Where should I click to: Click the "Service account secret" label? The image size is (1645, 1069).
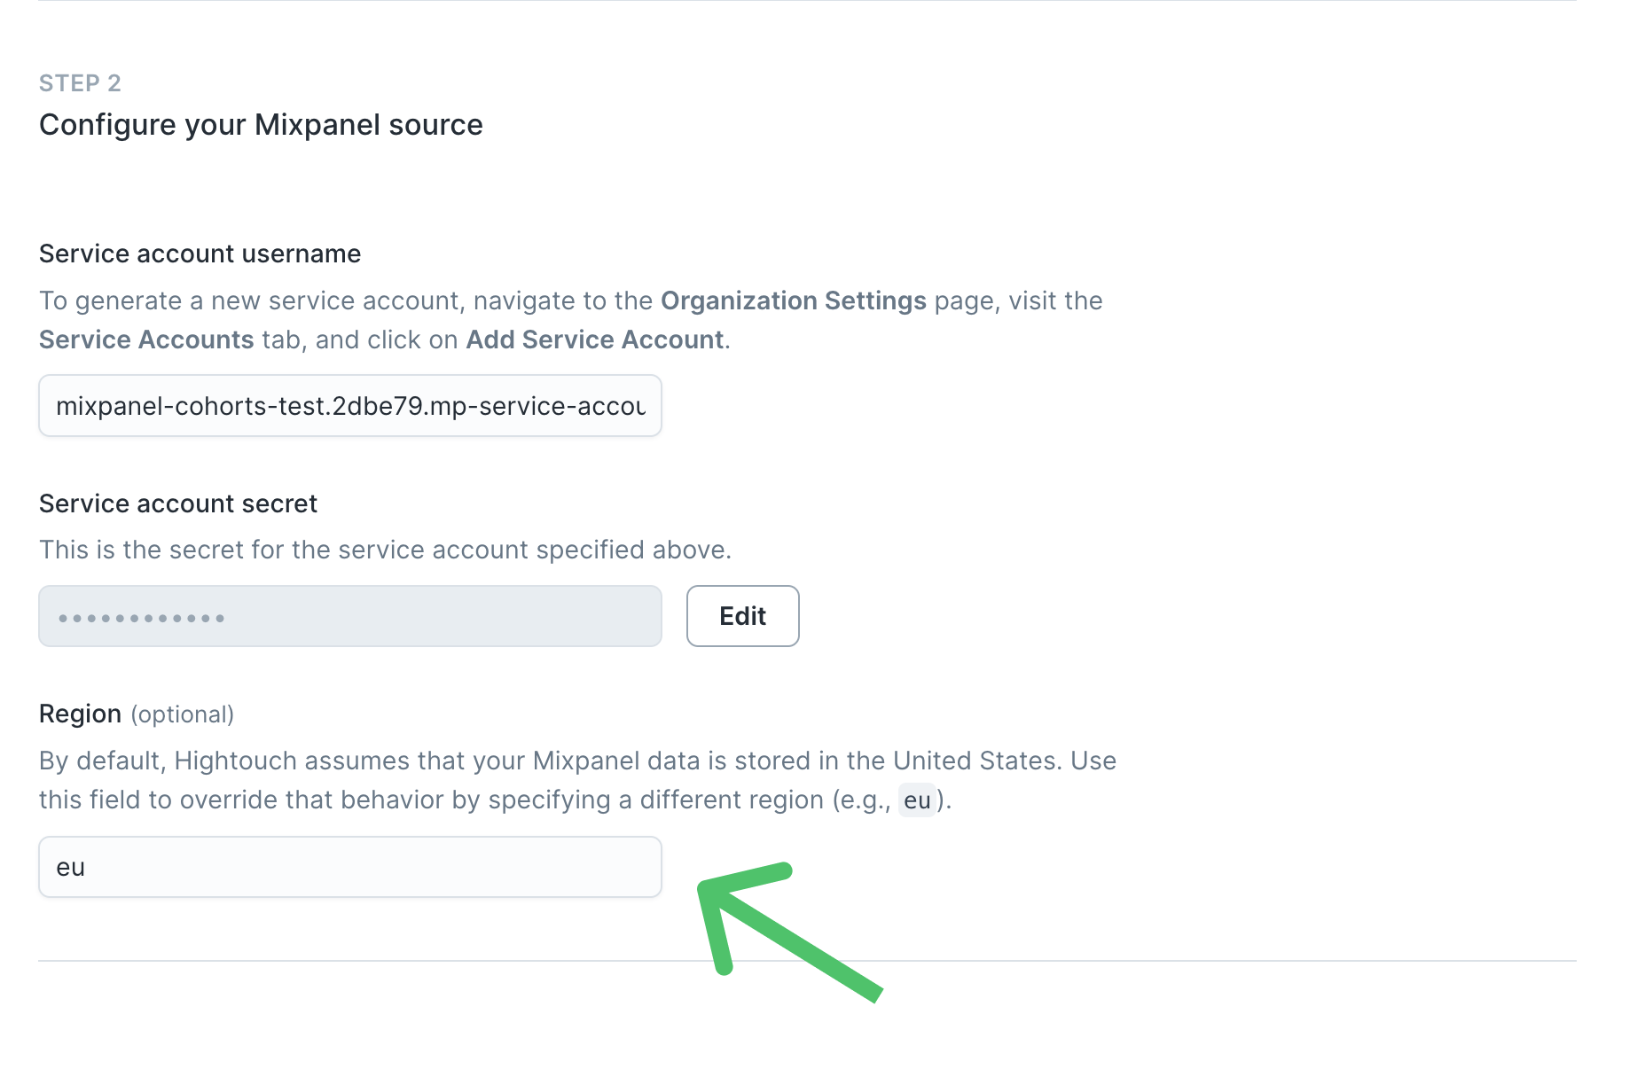point(177,504)
